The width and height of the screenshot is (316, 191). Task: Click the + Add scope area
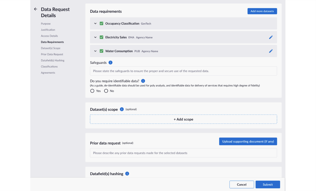(183, 119)
